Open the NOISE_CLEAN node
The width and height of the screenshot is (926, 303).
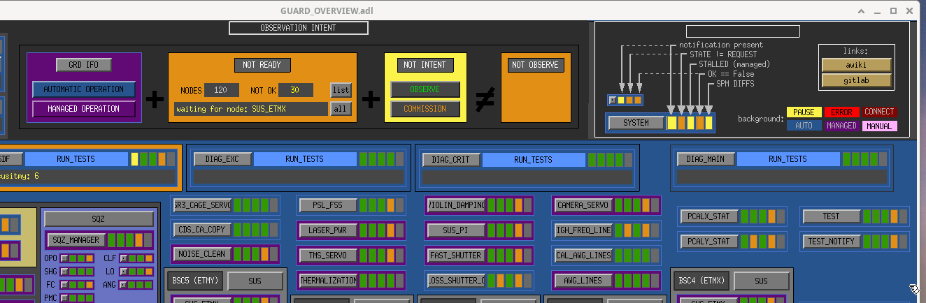point(201,254)
